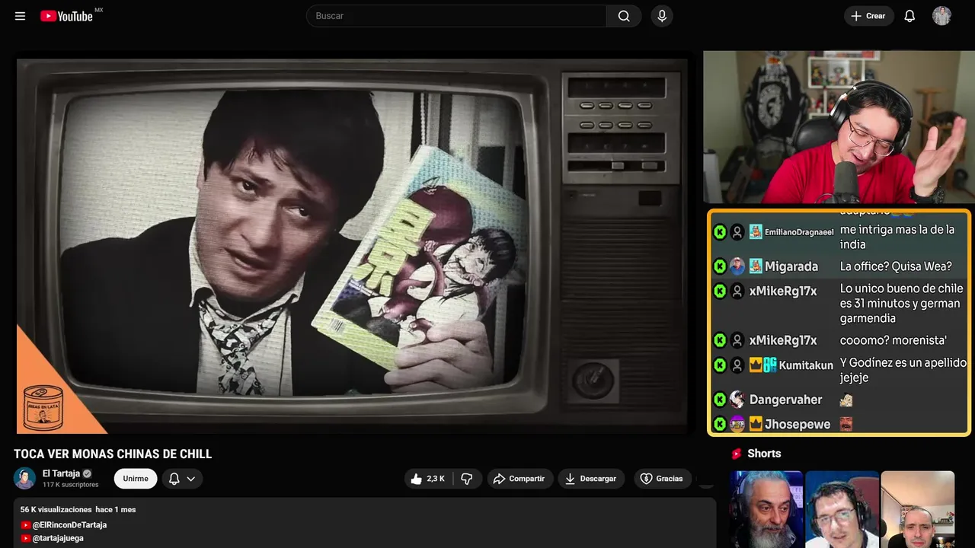Select username EmilianoDragnaeel in chat
This screenshot has width=975, height=548.
point(799,232)
